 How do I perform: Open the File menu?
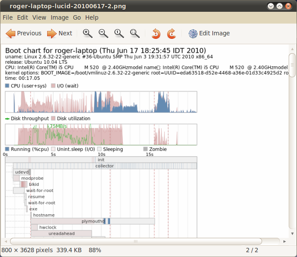pos(8,17)
